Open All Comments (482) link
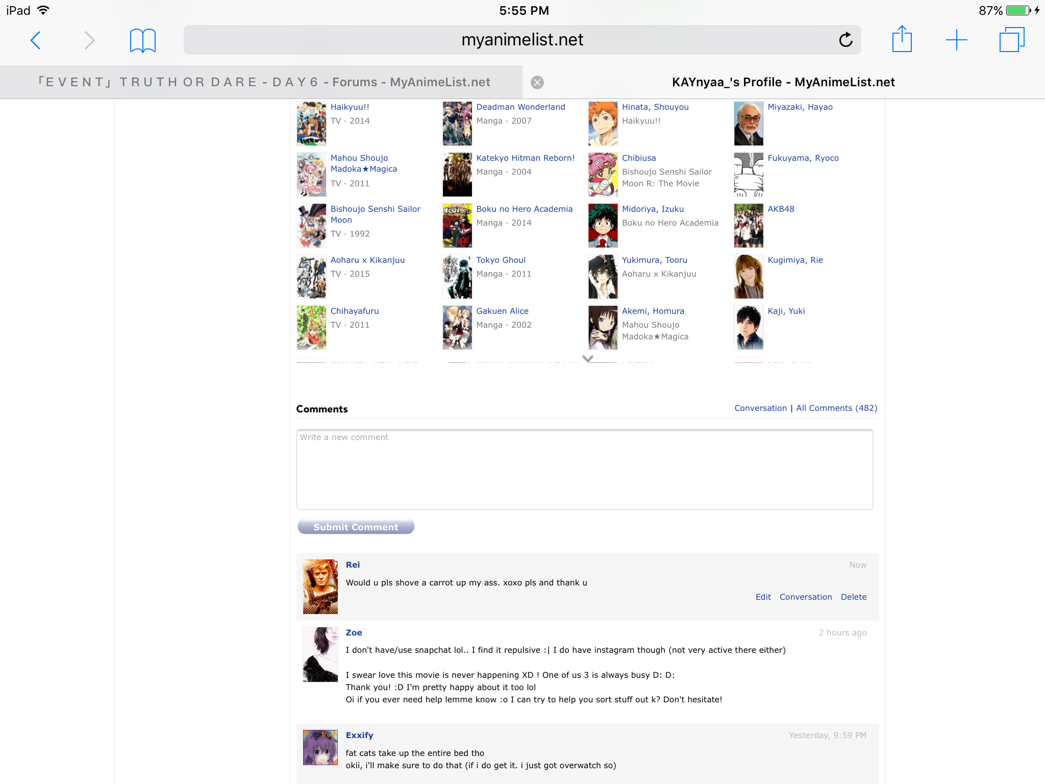 [x=836, y=408]
